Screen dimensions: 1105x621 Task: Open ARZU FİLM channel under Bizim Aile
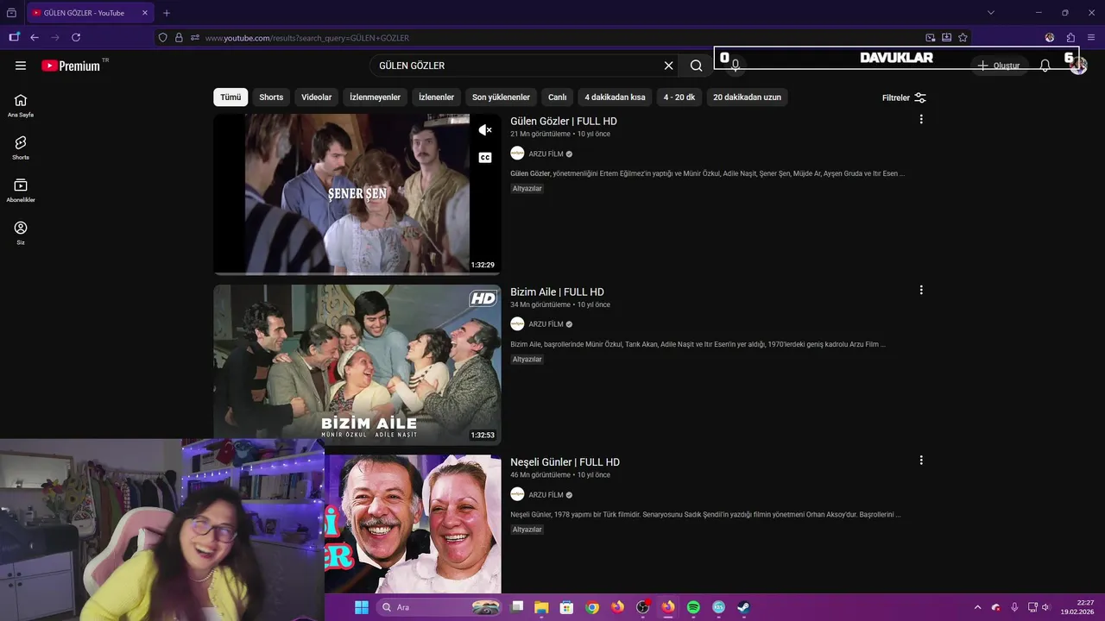546,324
